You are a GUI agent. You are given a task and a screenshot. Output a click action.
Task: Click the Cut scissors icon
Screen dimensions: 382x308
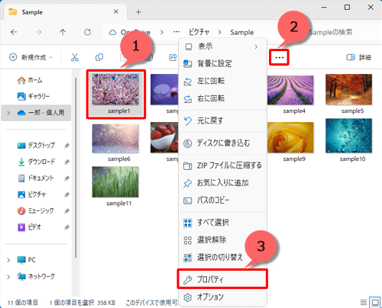click(75, 57)
